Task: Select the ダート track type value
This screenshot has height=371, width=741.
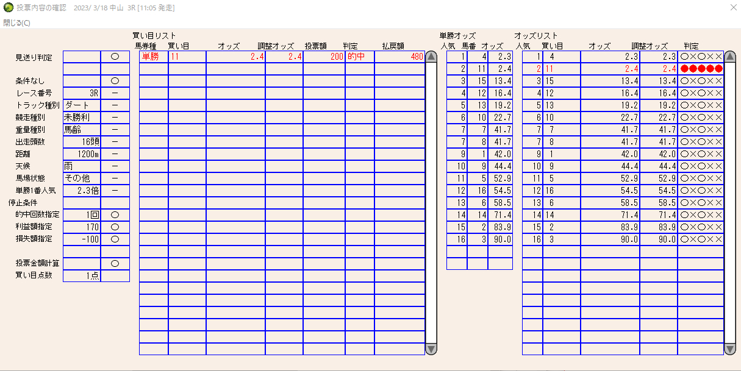Action: [x=82, y=105]
